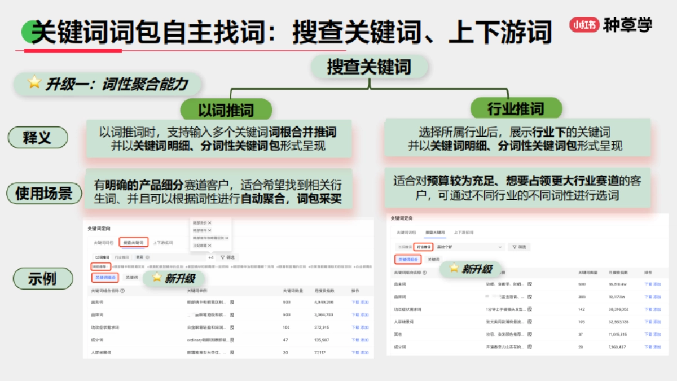Click the funnel filter icon in the left panel
677x381 pixels.
[222, 257]
